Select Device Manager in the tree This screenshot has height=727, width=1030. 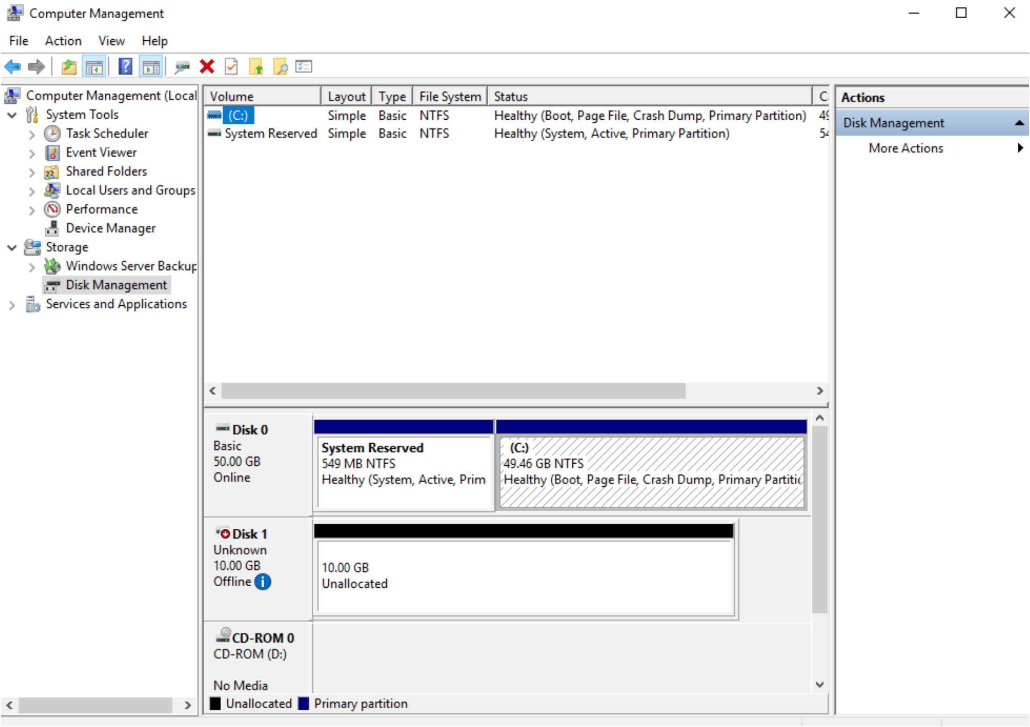coord(110,229)
